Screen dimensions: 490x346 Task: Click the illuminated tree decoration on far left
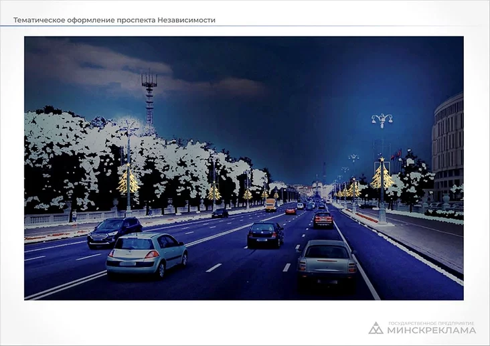click(128, 181)
